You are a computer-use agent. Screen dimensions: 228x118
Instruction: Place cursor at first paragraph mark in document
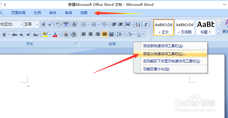[29, 86]
